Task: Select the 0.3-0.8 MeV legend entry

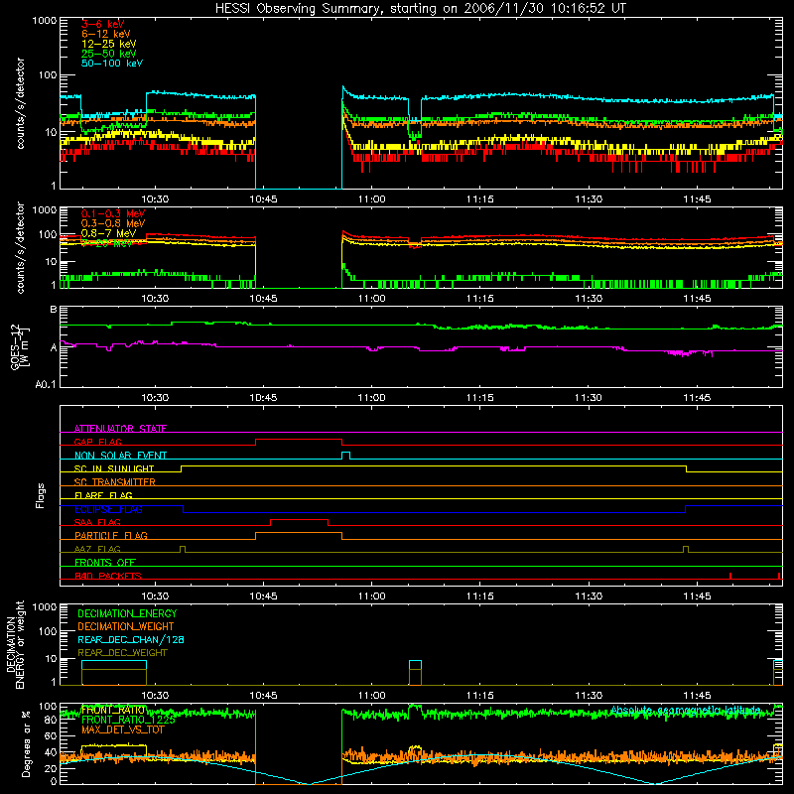Action: tap(113, 223)
